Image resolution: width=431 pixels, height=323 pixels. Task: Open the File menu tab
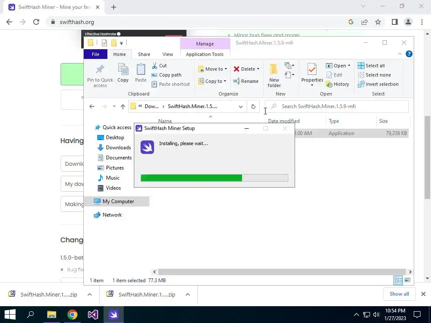[96, 54]
